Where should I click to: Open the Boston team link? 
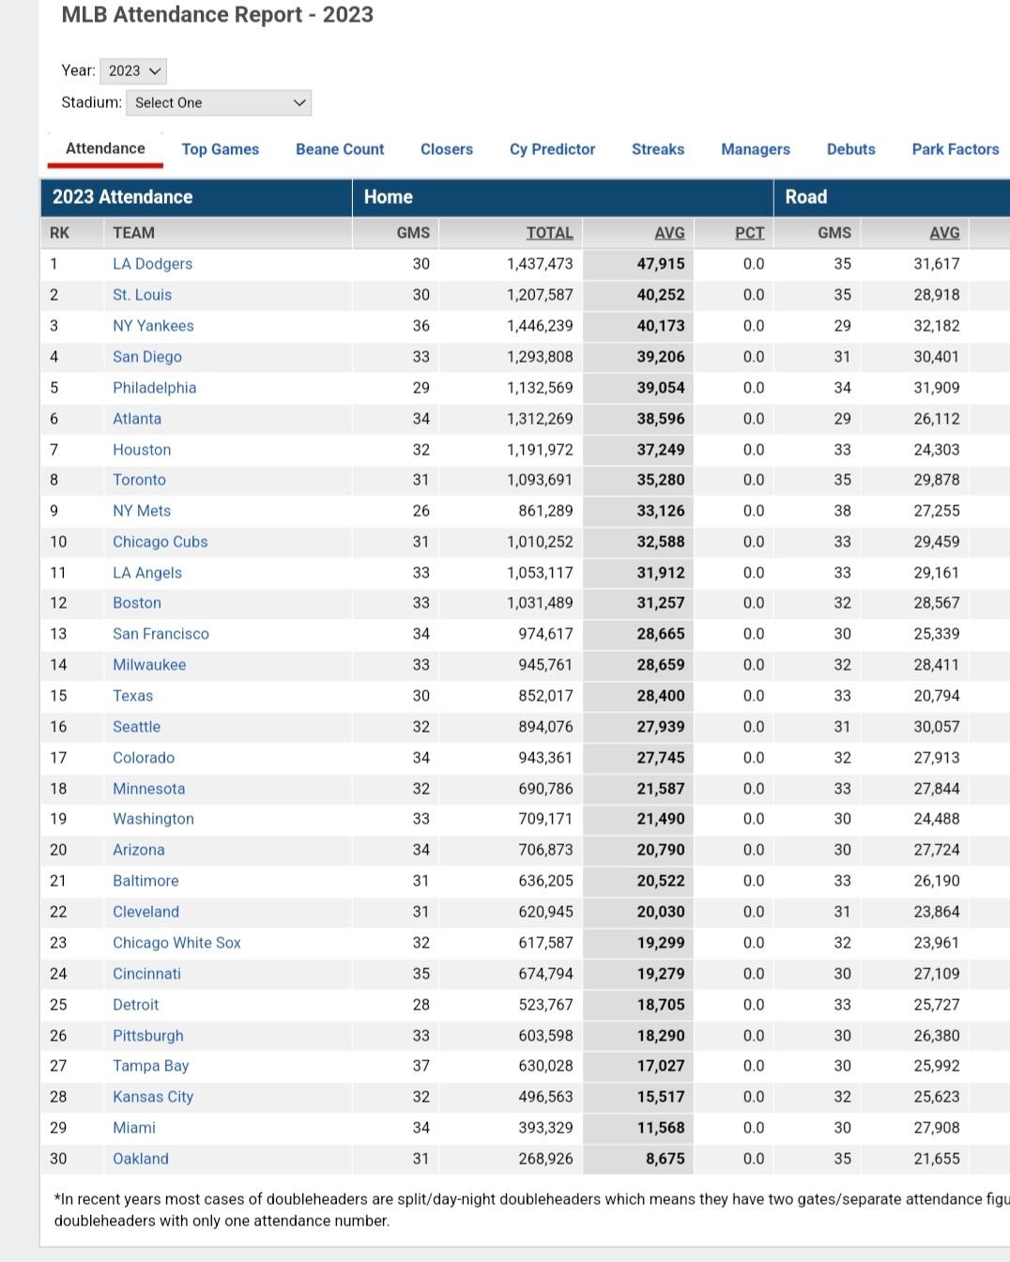(x=137, y=603)
